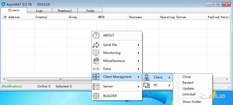
Task: Click the PC computer icon in submenu
Action: tap(147, 85)
